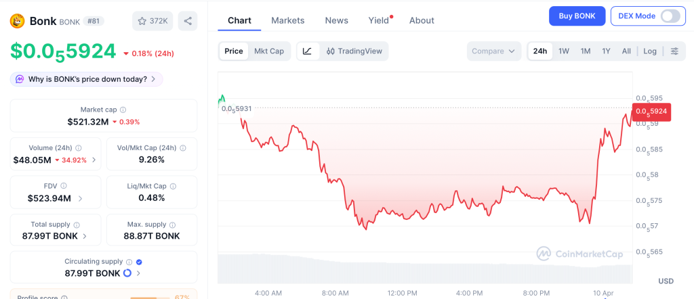Switch to the Markets tab
The image size is (694, 299).
click(288, 20)
